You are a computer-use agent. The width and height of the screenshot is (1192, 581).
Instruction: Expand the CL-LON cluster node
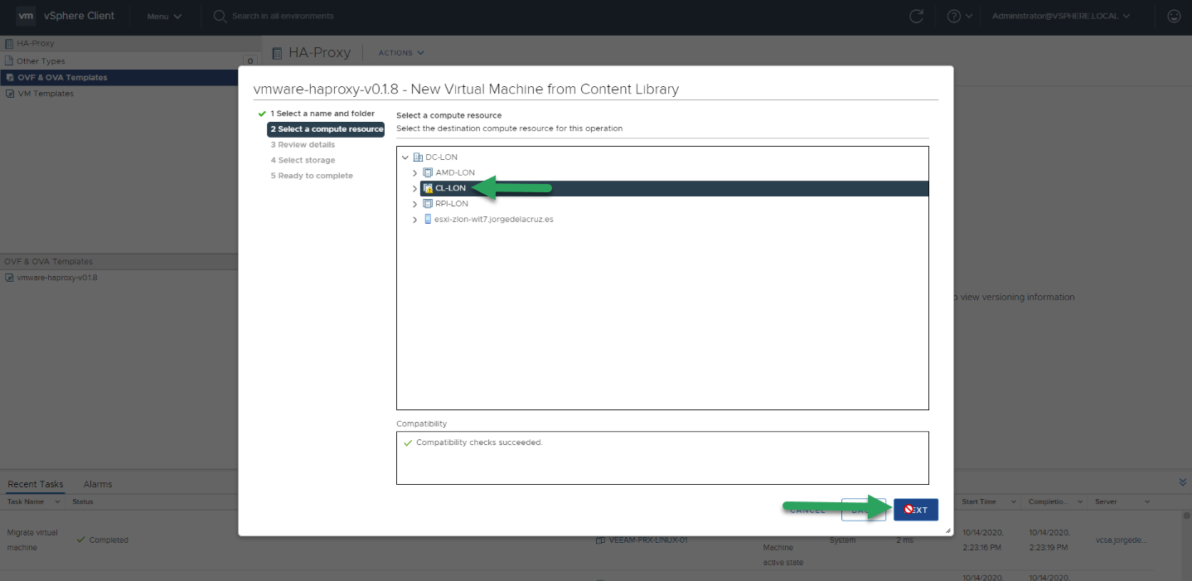click(x=415, y=188)
